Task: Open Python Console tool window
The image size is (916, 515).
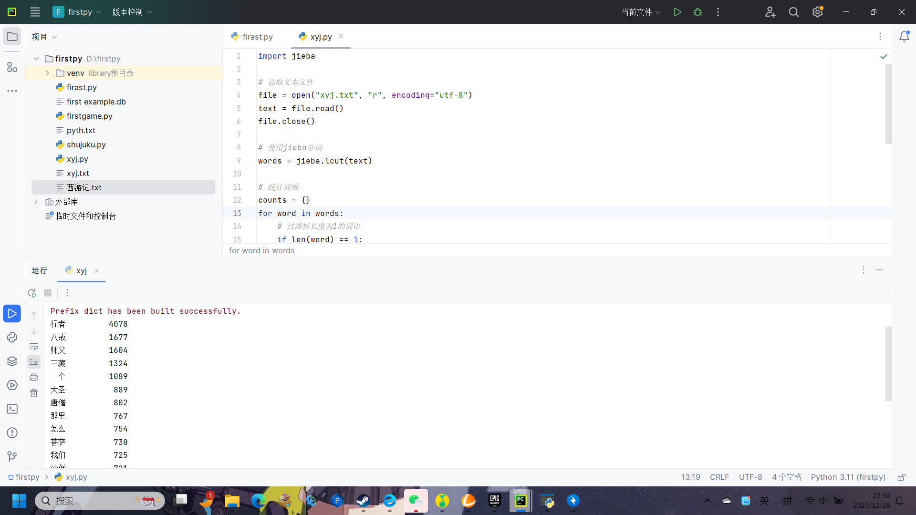Action: point(12,338)
